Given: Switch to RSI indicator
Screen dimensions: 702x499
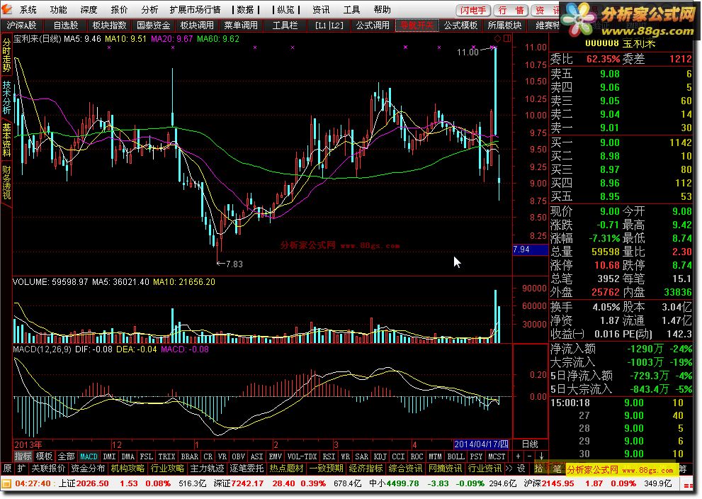Looking at the screenshot, I should tap(329, 456).
